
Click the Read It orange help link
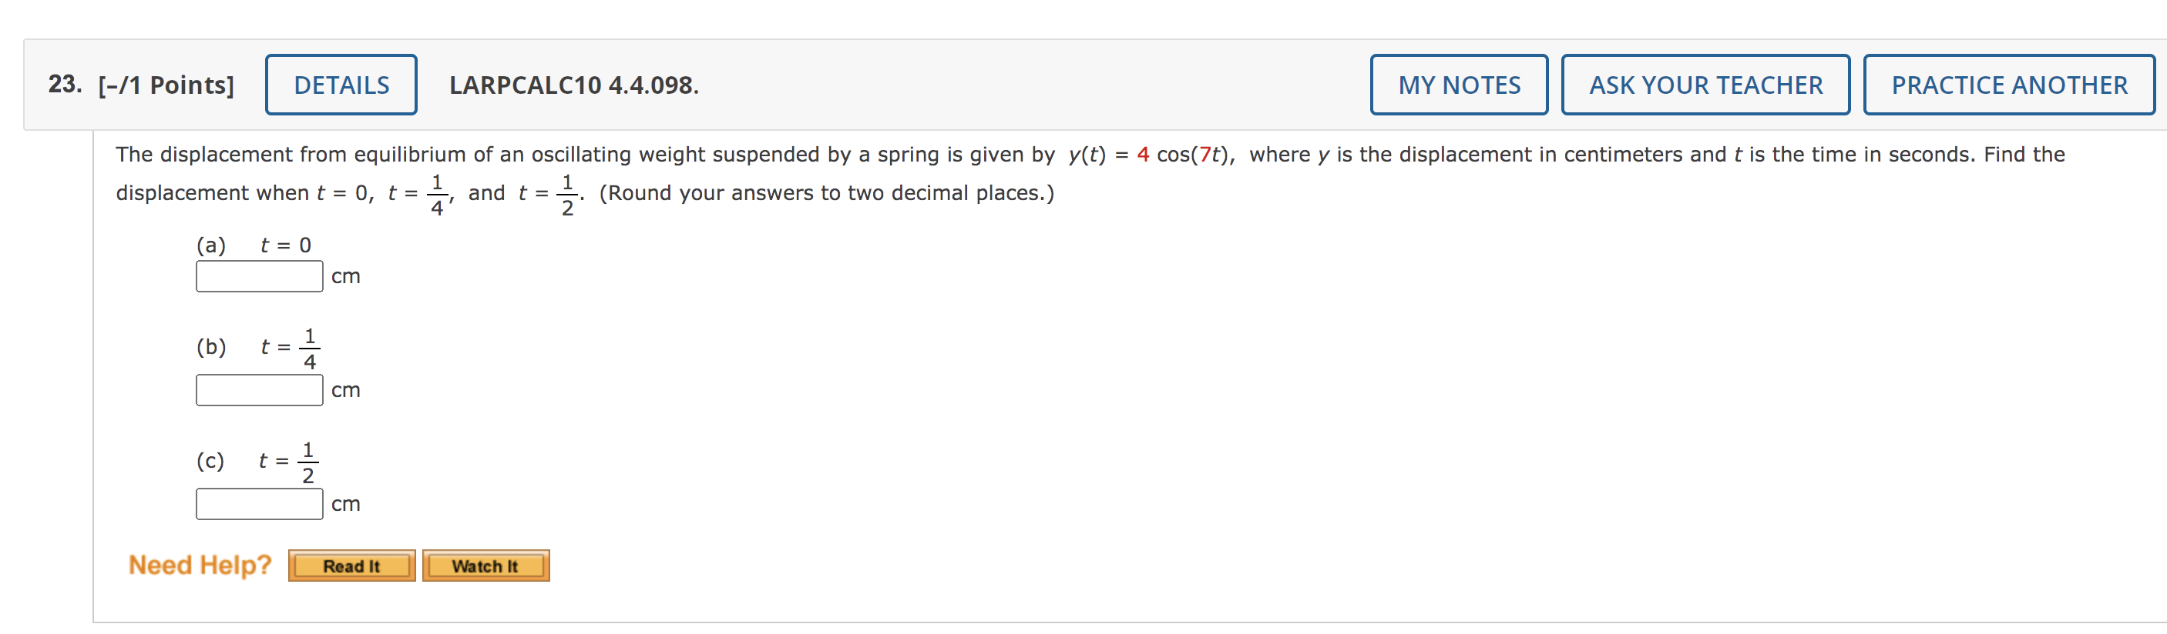(x=351, y=566)
